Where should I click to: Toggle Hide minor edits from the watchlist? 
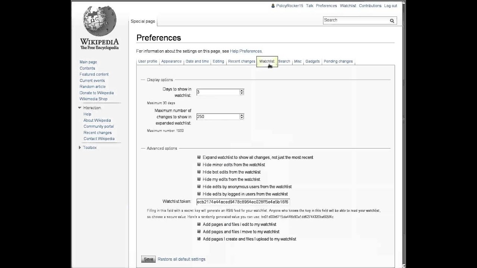point(199,165)
